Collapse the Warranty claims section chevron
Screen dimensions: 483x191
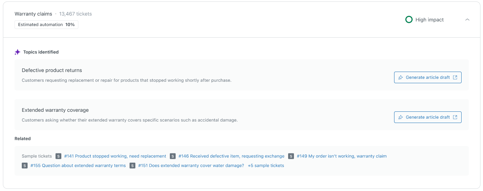click(x=467, y=20)
